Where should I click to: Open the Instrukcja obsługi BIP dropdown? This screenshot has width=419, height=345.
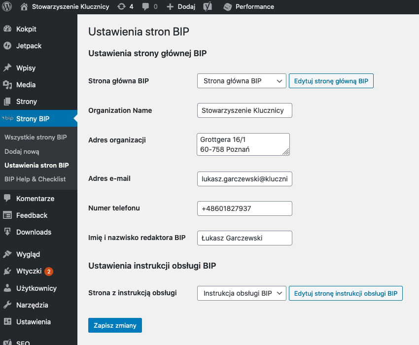tap(242, 293)
